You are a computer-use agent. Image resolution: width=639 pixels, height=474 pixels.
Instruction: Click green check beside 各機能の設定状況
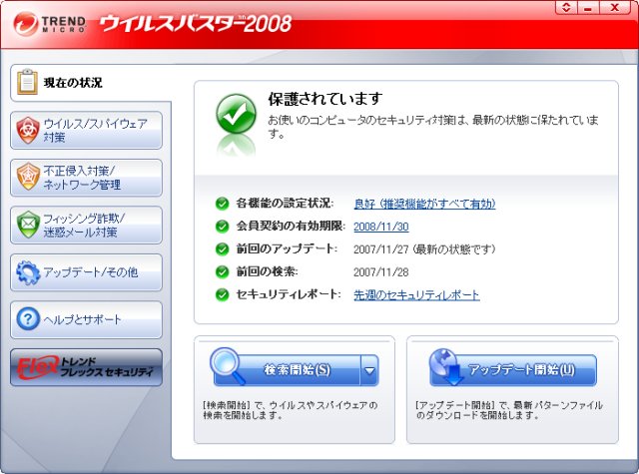point(222,204)
